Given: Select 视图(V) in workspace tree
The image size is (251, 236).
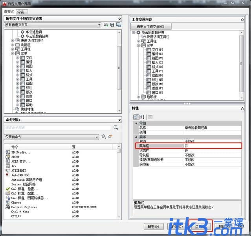Looking at the screenshot, I should (x=158, y=58).
